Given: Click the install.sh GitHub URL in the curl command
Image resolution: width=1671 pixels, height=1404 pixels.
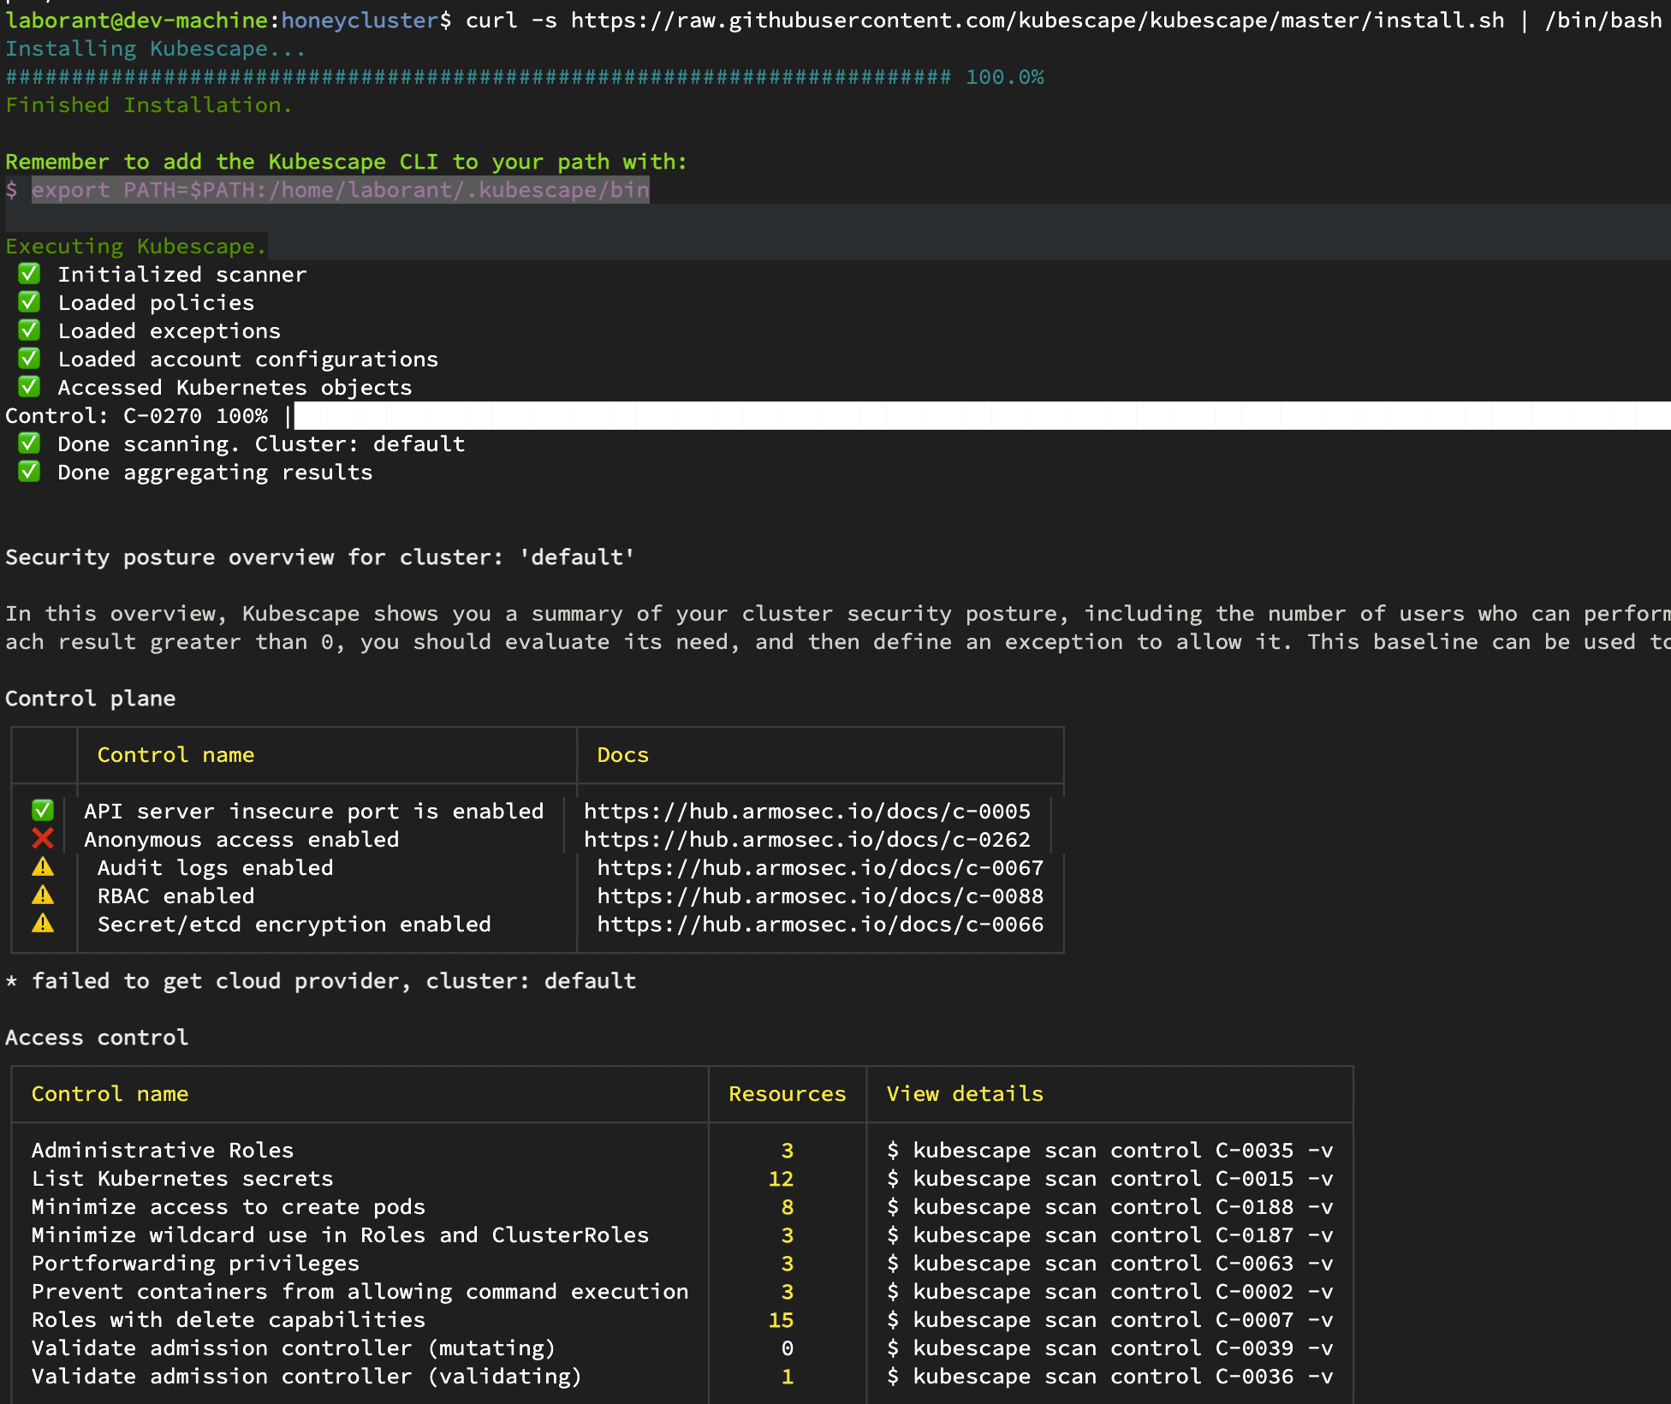Looking at the screenshot, I should (1038, 20).
